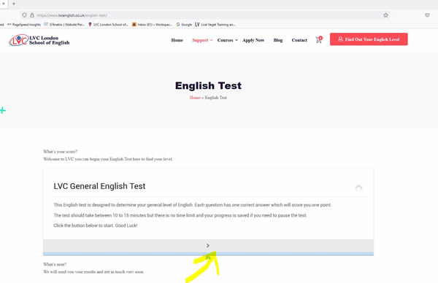Screen dimensions: 438x283
Task: Open a new browser tab
Action: click(14, 4)
